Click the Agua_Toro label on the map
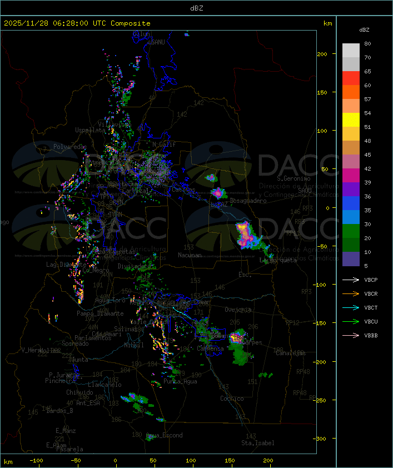Viewport: 393px width, 468px height. click(110, 300)
